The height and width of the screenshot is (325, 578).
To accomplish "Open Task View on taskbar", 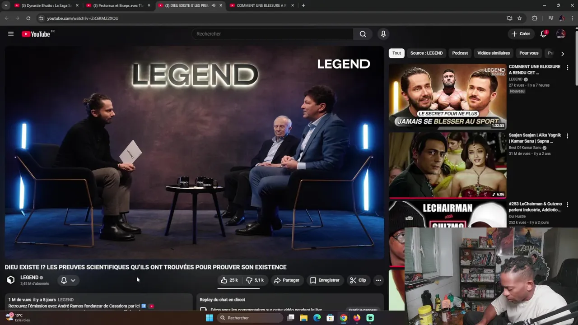I will pos(291,318).
